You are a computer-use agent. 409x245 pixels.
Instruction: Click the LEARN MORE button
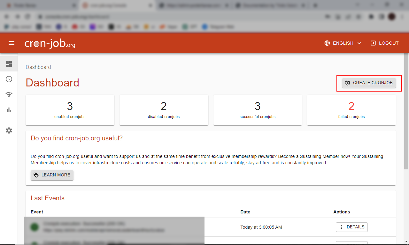pyautogui.click(x=52, y=175)
